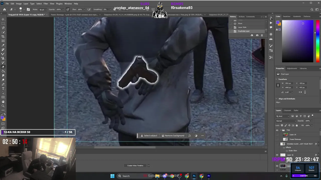Lock transparent pixels in Layers panel
Image resolution: width=321 pixels, height=180 pixels.
coord(282,125)
